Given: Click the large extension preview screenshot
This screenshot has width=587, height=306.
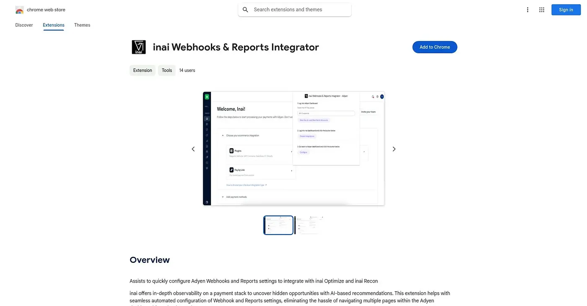Looking at the screenshot, I should 294,149.
